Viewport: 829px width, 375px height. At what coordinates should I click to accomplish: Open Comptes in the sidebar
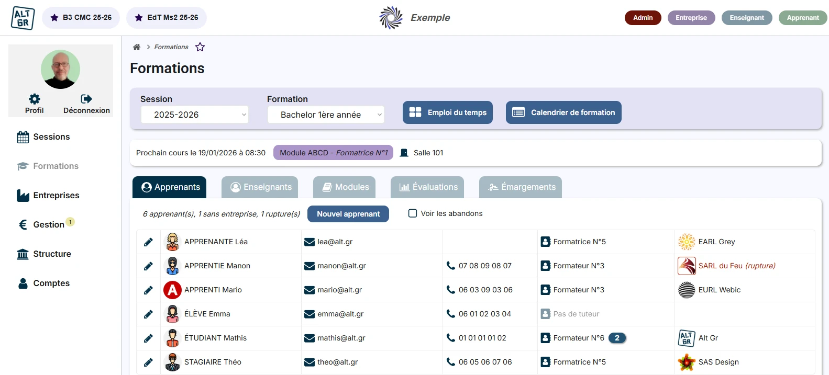point(43,283)
